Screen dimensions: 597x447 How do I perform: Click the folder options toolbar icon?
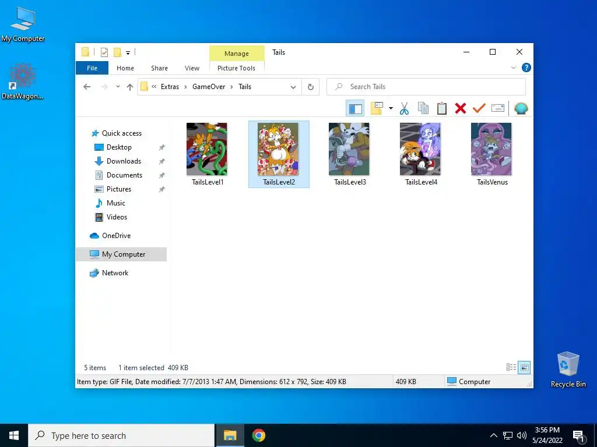(x=376, y=108)
